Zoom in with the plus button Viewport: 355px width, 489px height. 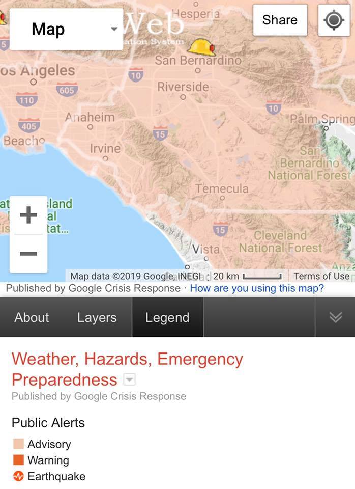pyautogui.click(x=28, y=215)
